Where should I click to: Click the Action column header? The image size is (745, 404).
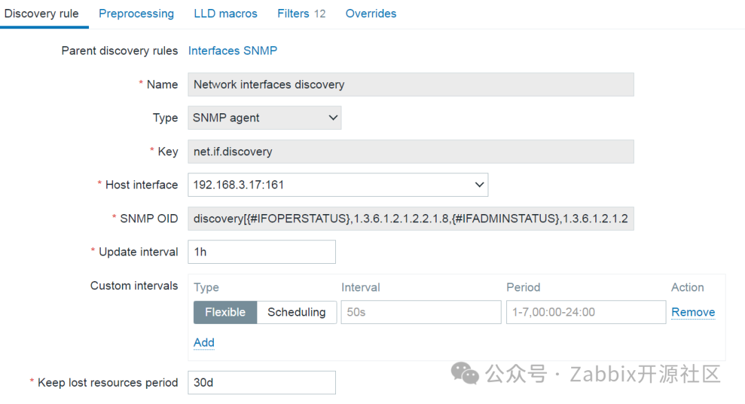(x=687, y=287)
